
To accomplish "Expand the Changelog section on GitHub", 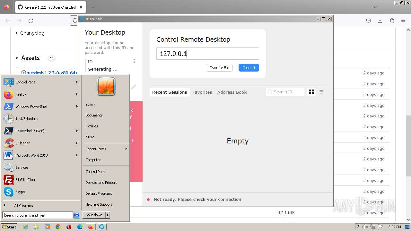I will tap(30, 33).
